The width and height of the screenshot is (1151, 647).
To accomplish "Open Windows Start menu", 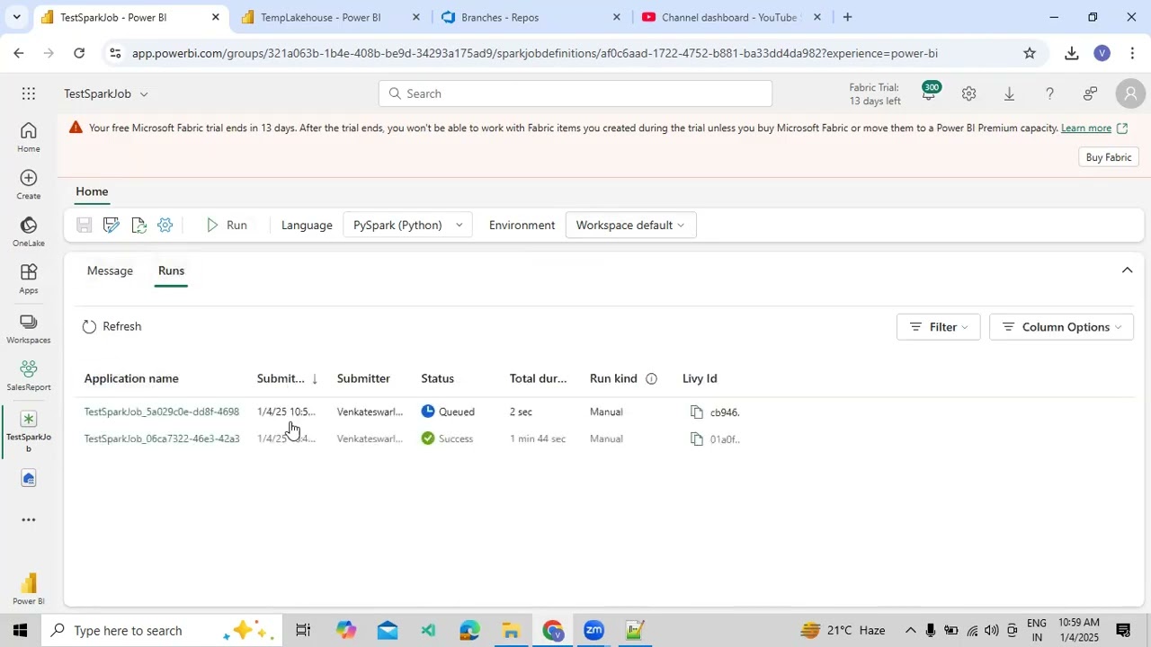I will coord(20,630).
